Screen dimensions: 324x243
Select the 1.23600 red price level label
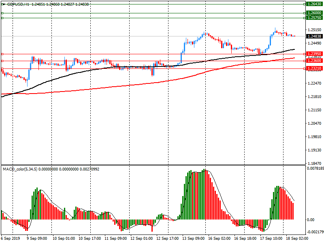314,61
